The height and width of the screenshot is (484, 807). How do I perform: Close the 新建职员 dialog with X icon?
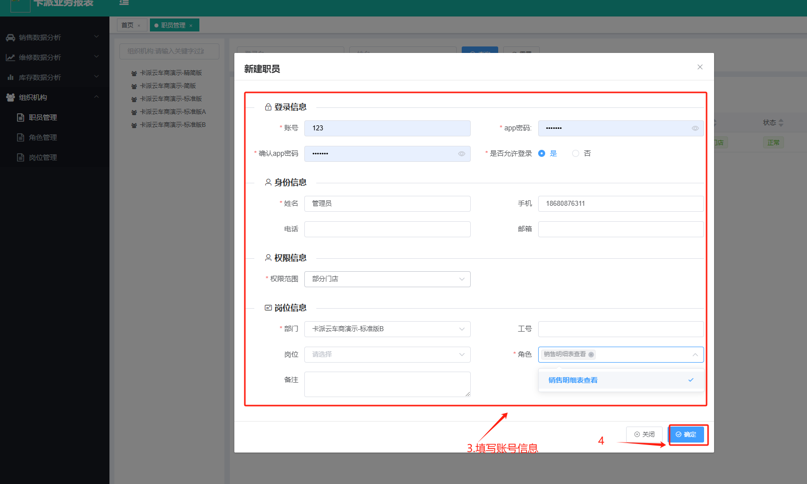tap(700, 67)
